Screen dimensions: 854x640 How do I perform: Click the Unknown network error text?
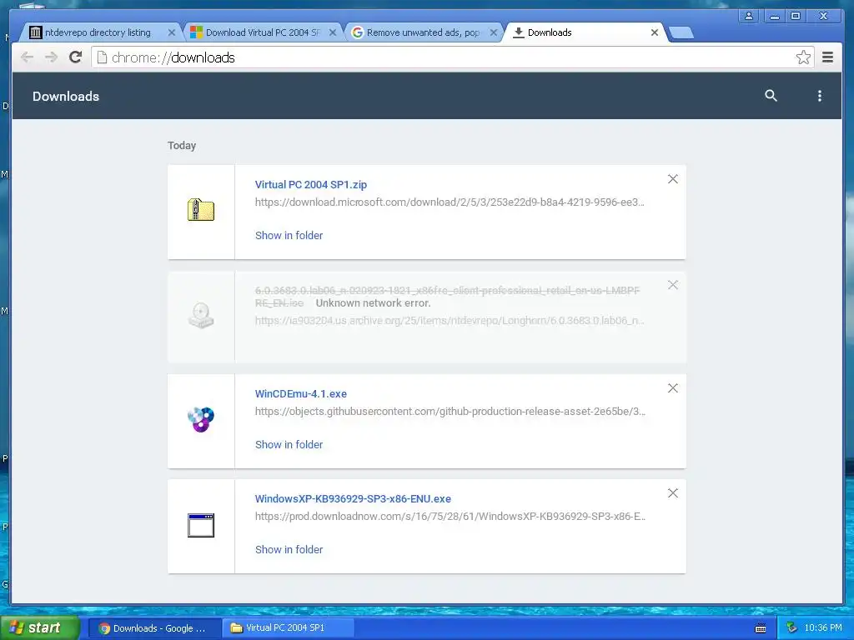[x=373, y=303]
